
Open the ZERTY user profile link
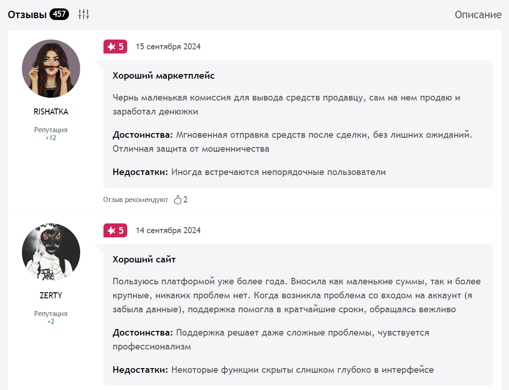(x=51, y=296)
